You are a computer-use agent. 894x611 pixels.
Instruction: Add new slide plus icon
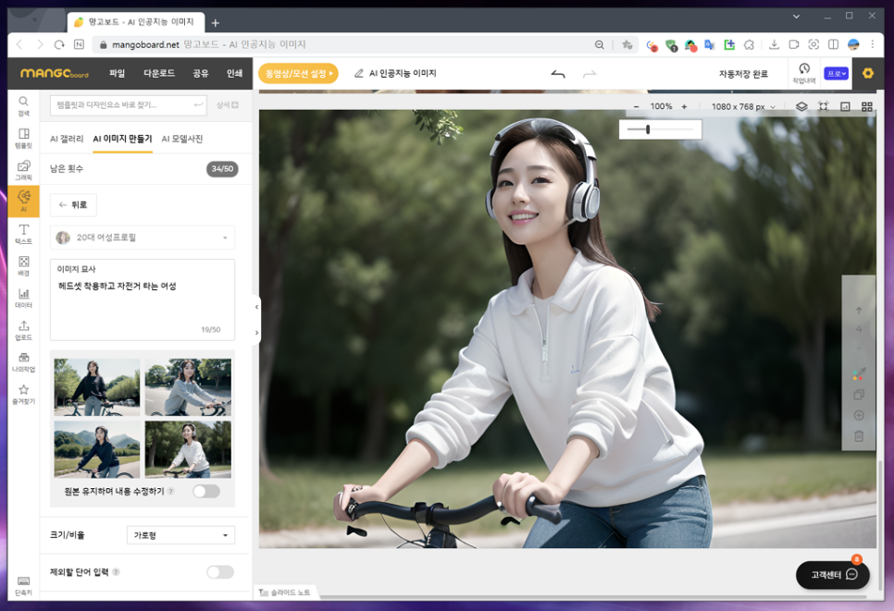tap(859, 415)
